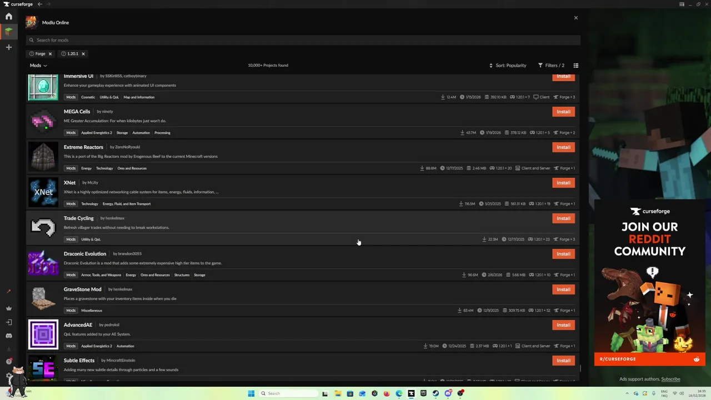Toggle the list view layout icon
This screenshot has width=711, height=400.
[576, 66]
